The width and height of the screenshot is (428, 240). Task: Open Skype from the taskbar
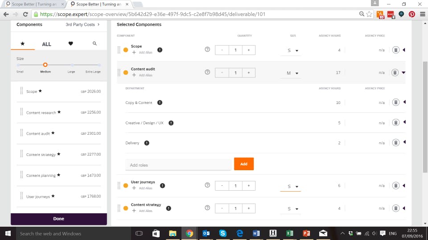coord(223,233)
